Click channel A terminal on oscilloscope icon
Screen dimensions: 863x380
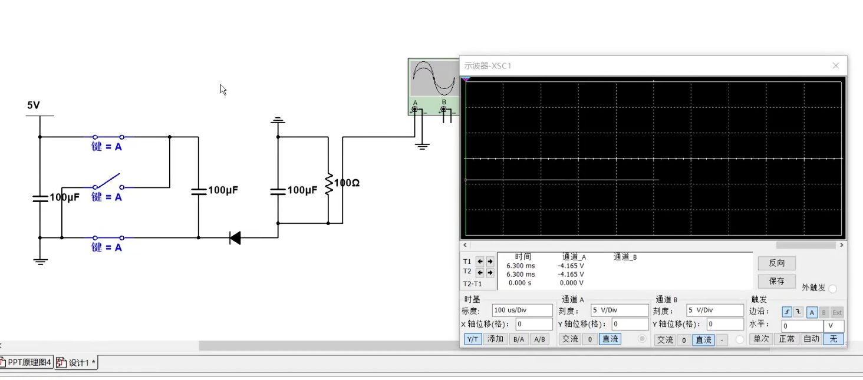tap(414, 110)
